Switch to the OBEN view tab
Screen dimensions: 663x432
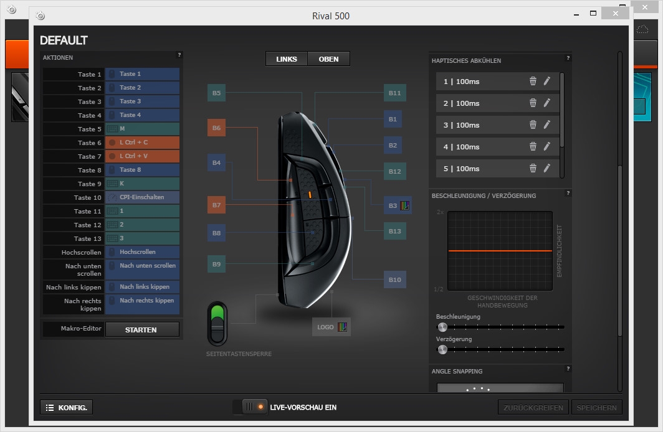click(328, 59)
